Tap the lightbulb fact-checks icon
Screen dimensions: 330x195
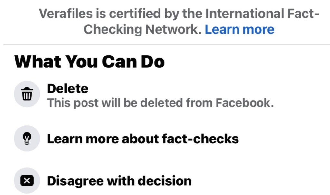tap(27, 139)
